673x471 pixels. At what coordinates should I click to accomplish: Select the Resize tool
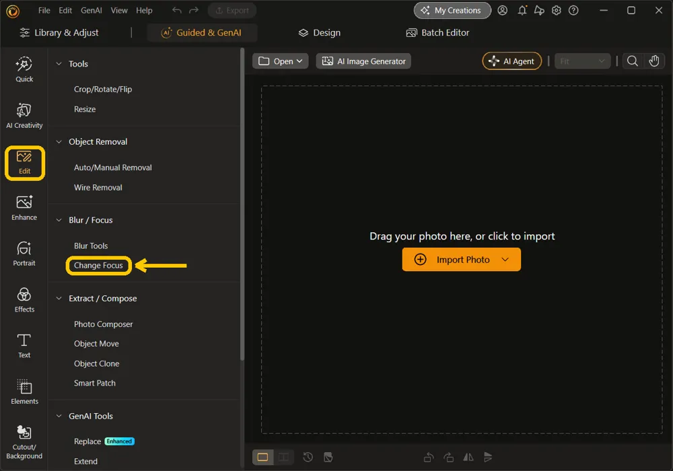(85, 109)
